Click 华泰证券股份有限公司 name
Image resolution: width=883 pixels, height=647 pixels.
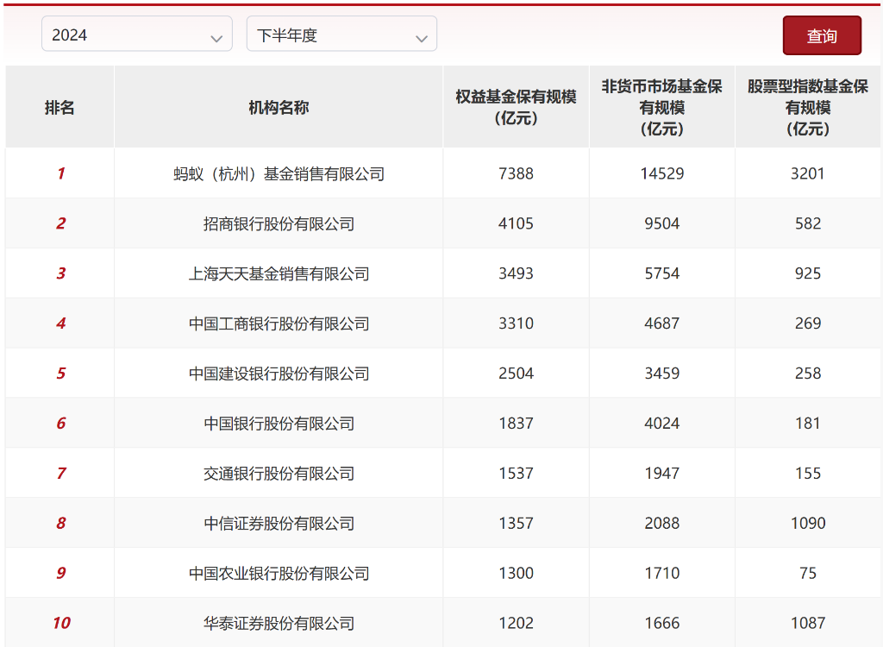pyautogui.click(x=277, y=623)
